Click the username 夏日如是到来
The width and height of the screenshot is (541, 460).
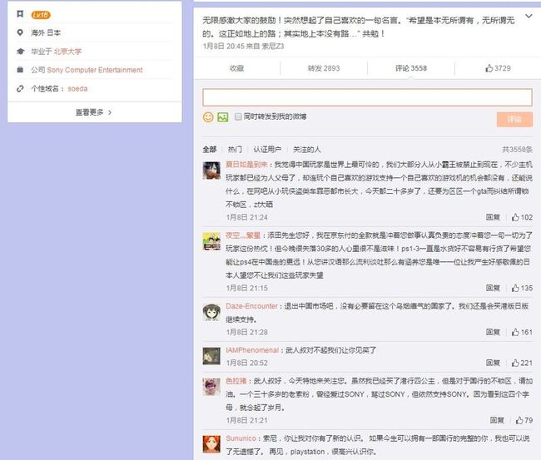click(x=246, y=165)
